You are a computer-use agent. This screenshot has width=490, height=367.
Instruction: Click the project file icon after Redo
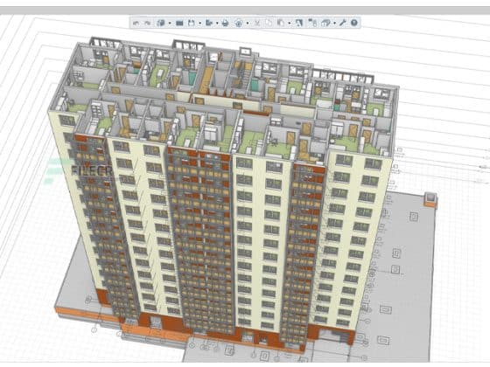pyautogui.click(x=161, y=23)
